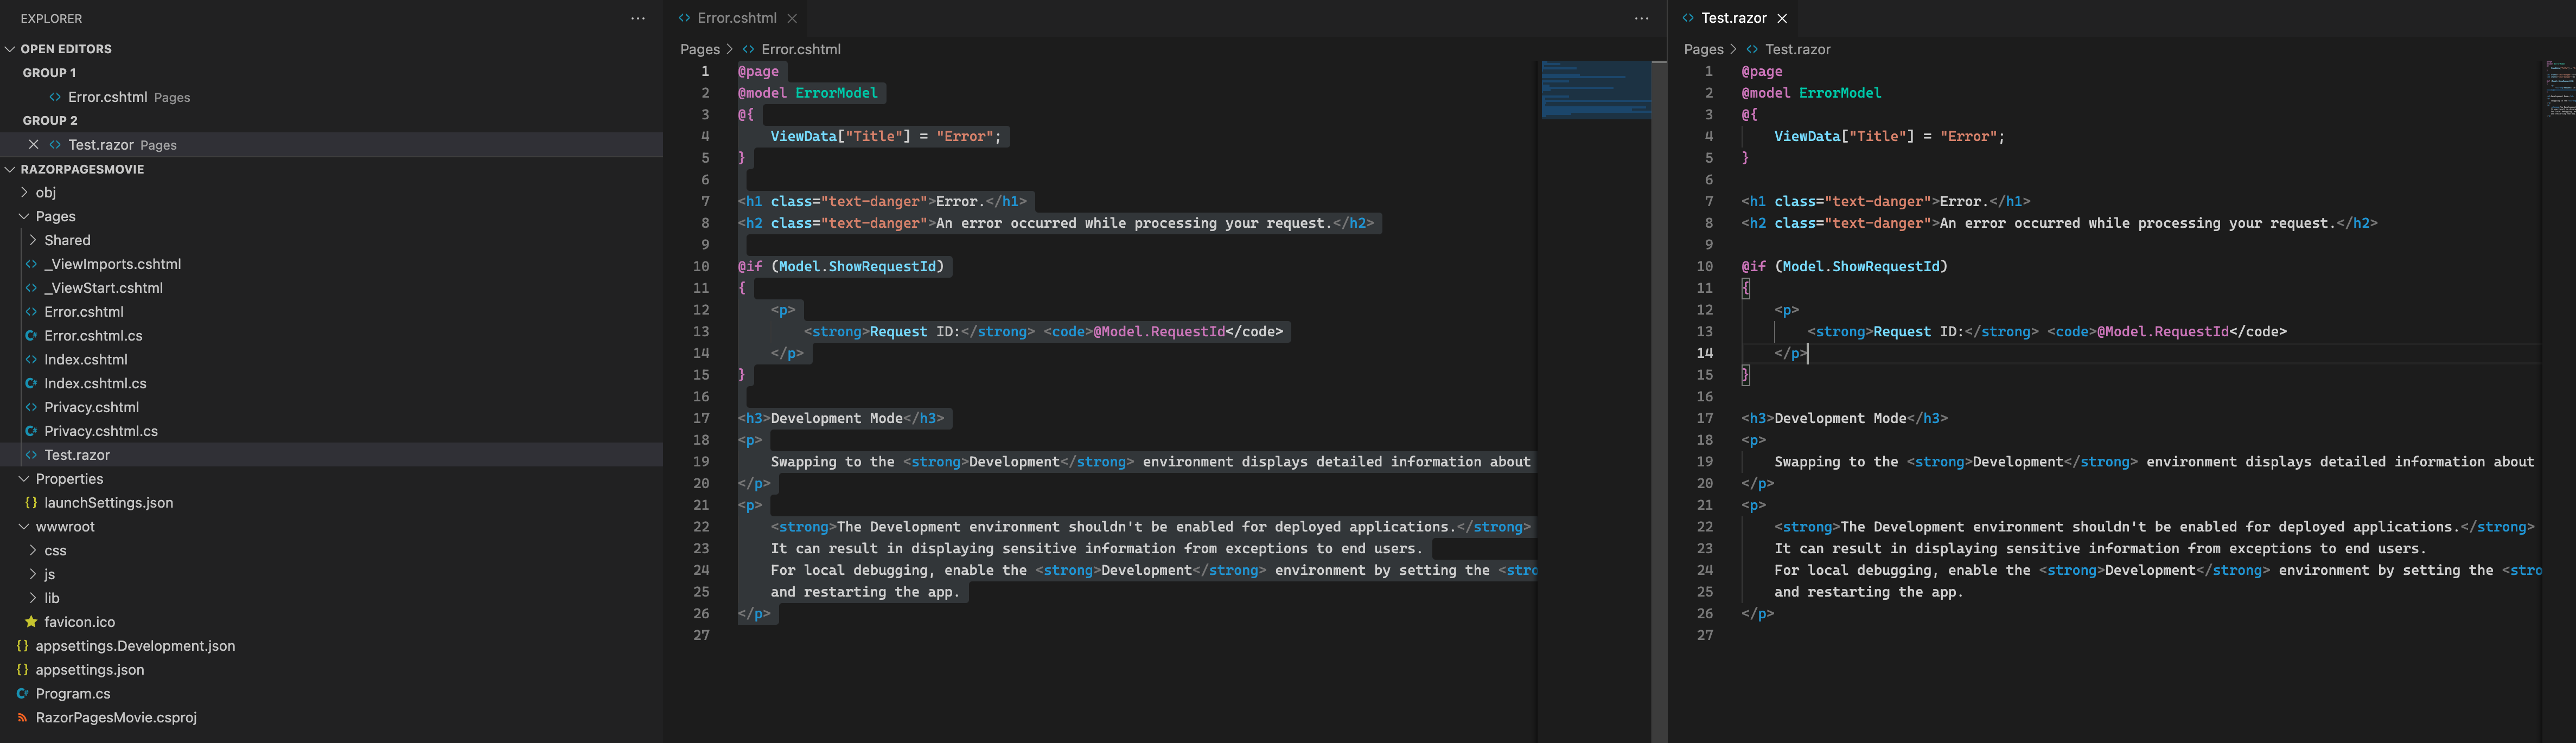Open the Error.cshtml.cs C# file
Screen dimensions: 2576x743
click(95, 335)
